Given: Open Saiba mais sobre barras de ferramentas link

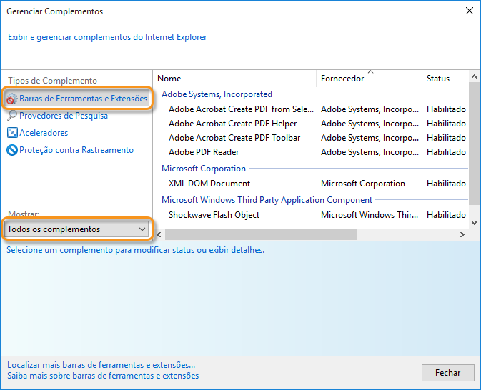Looking at the screenshot, I should 103,376.
